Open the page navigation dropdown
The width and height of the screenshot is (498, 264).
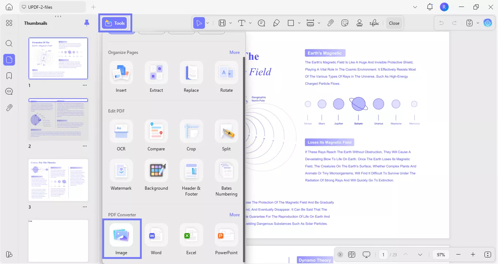[x=420, y=255]
